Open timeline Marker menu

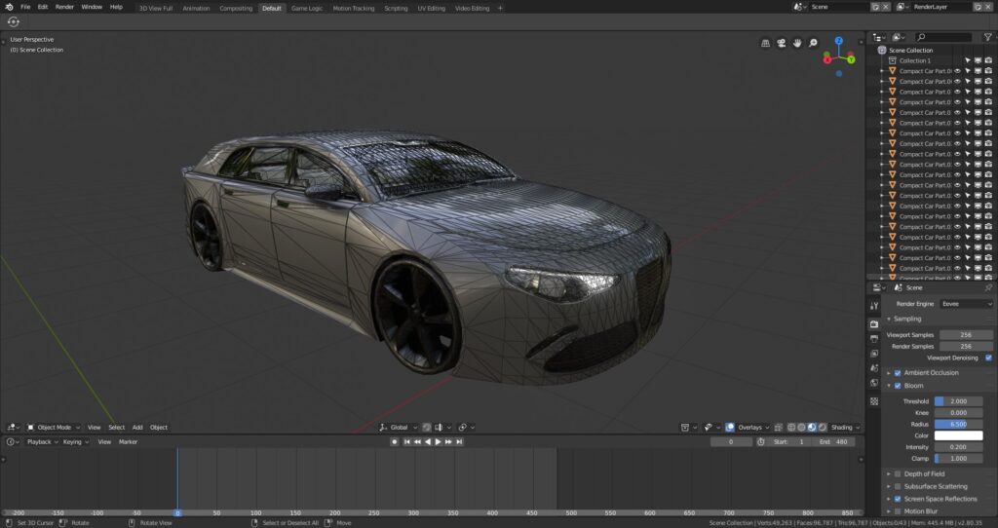pyautogui.click(x=128, y=441)
